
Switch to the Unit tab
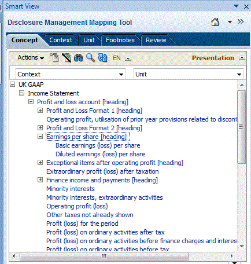89,40
